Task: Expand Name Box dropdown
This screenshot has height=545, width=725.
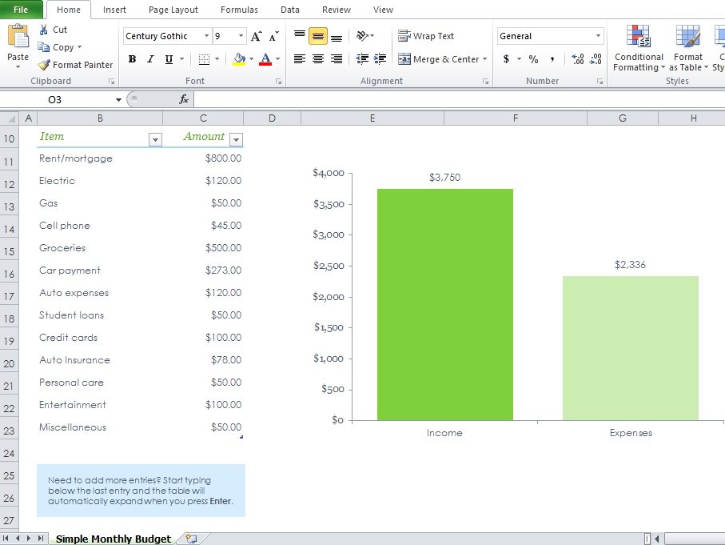Action: point(118,99)
